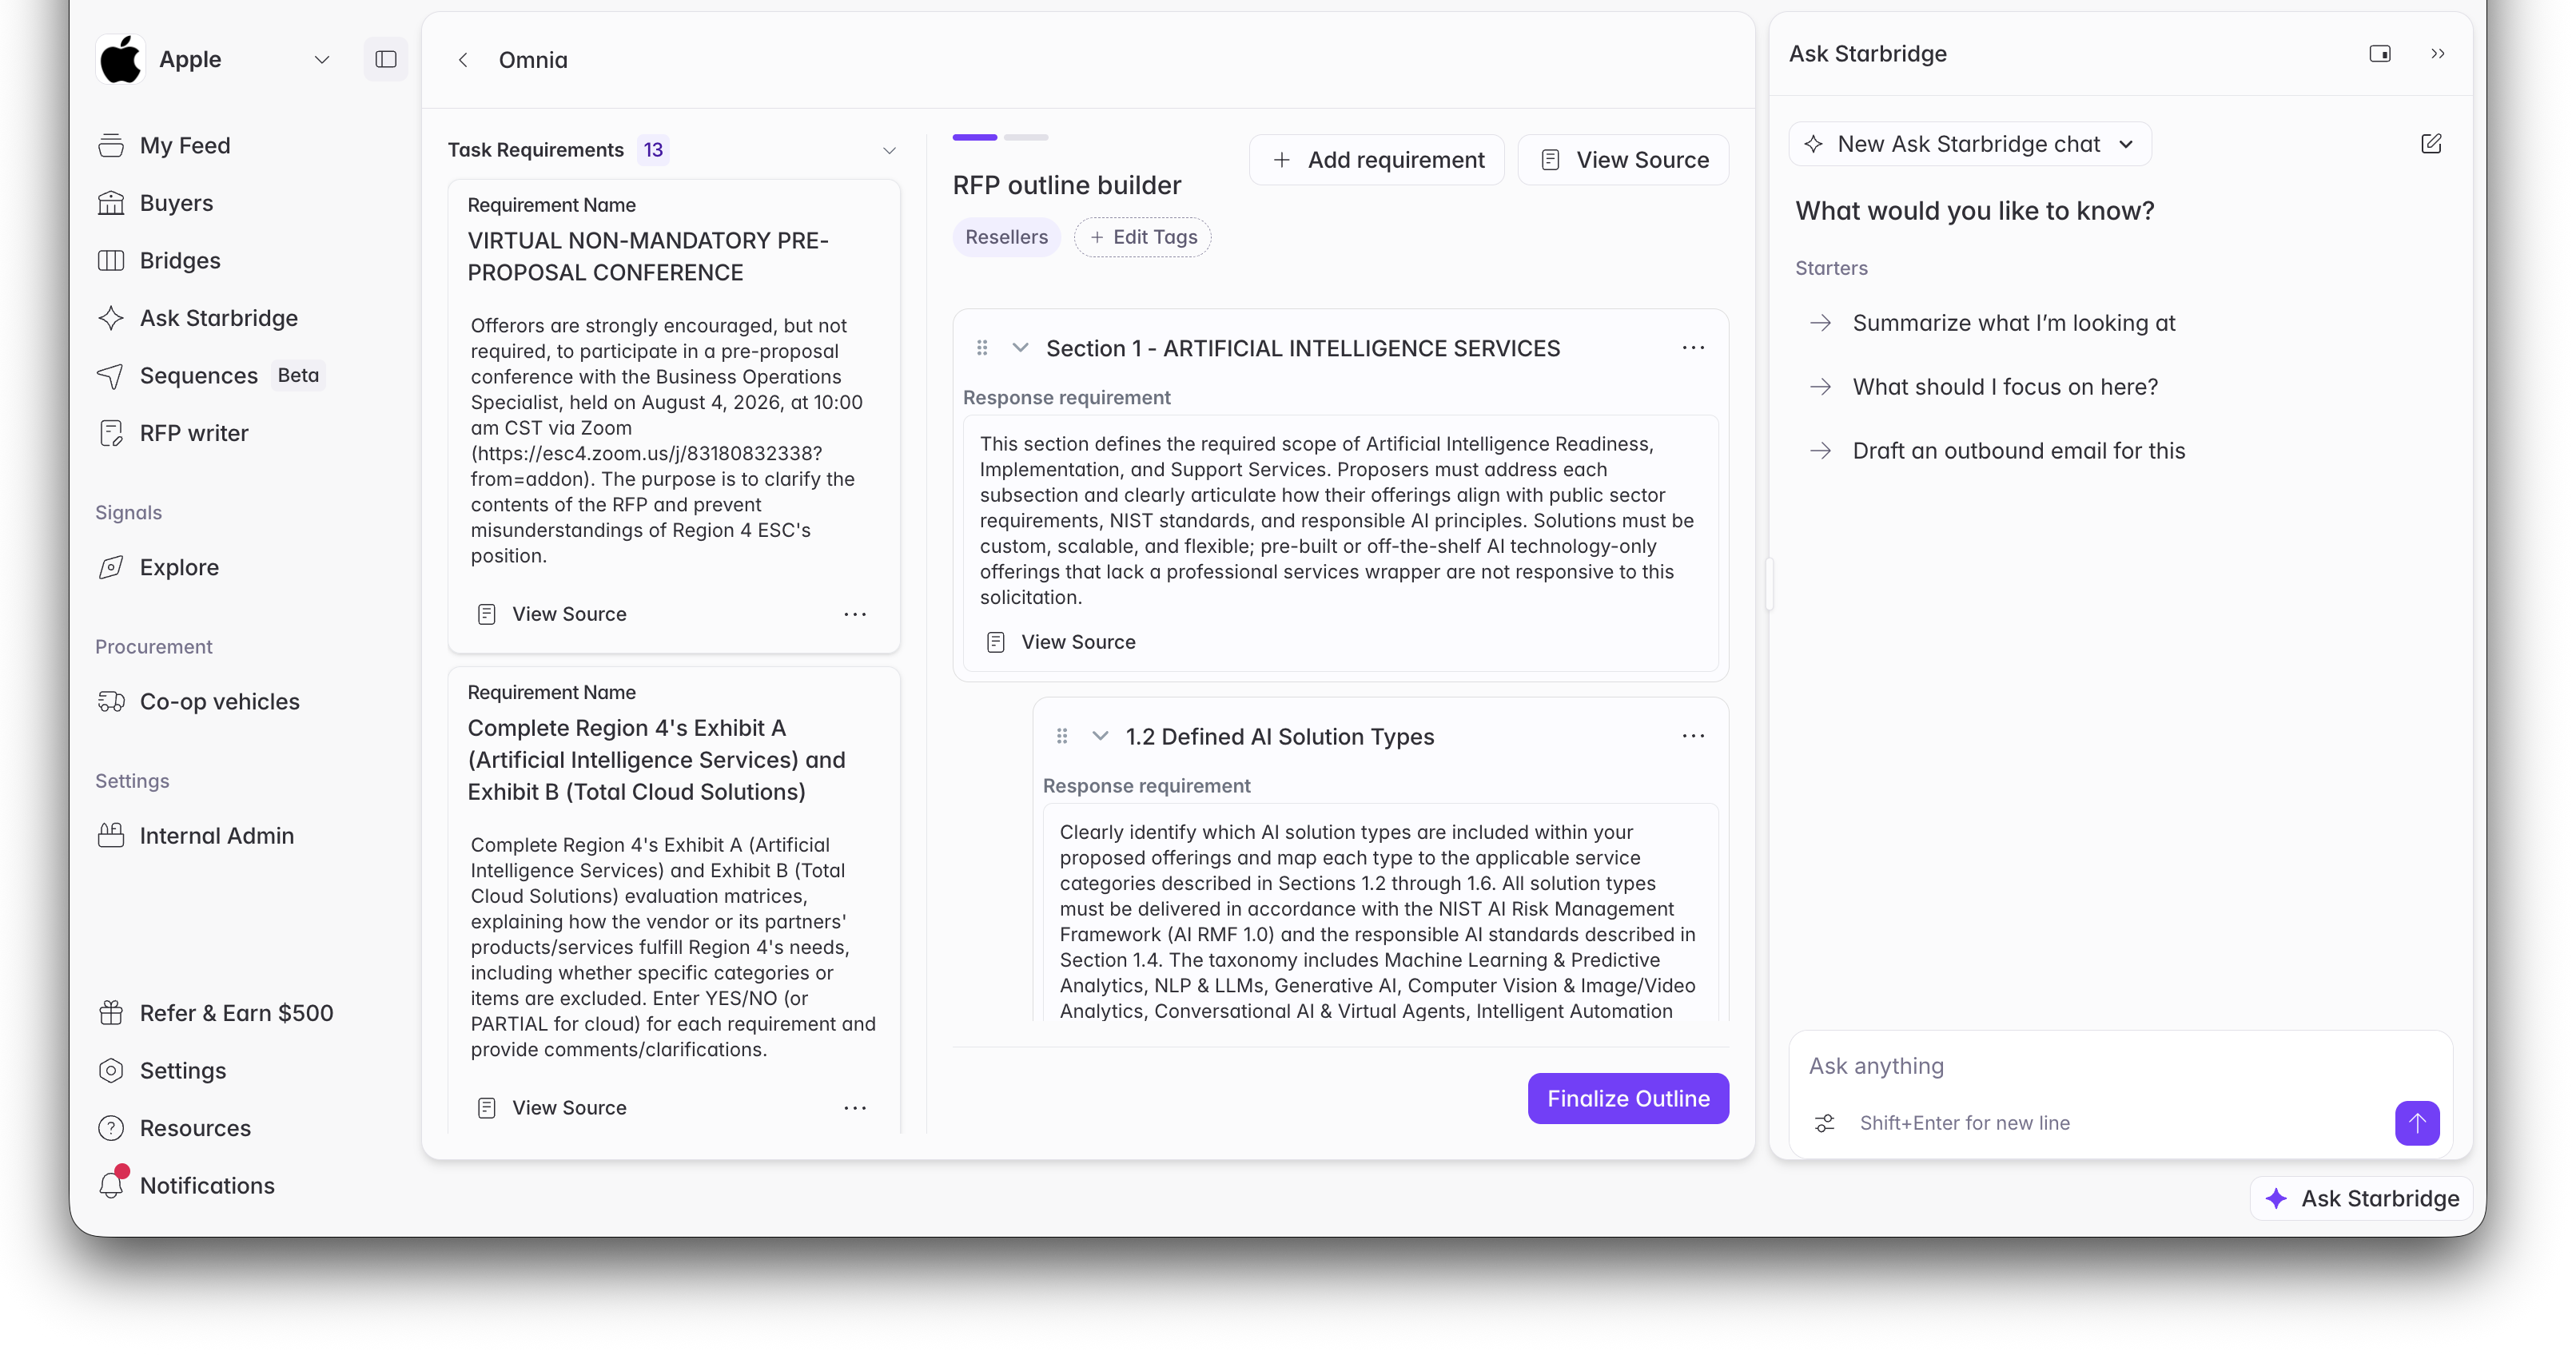Open Section 1 more options menu
Screen dimensions: 2576x1355
[1693, 348]
